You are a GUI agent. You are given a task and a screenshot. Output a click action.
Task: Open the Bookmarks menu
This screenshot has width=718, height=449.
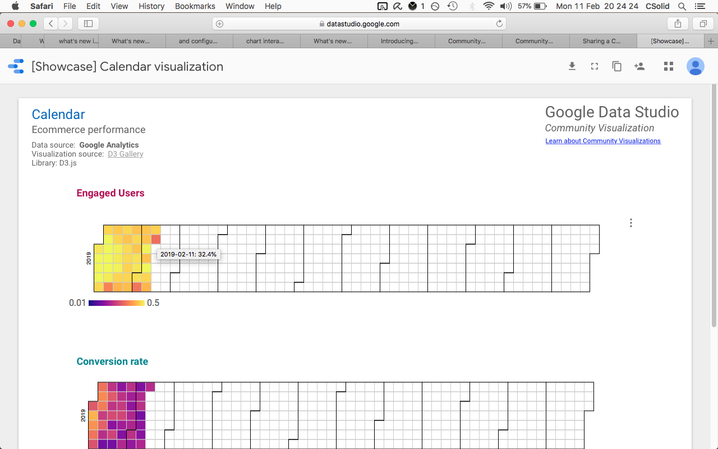click(195, 6)
